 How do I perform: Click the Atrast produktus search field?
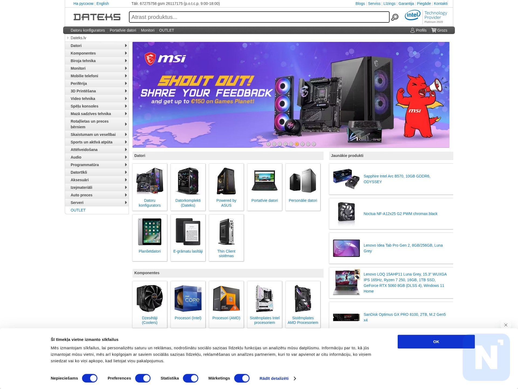pyautogui.click(x=259, y=17)
